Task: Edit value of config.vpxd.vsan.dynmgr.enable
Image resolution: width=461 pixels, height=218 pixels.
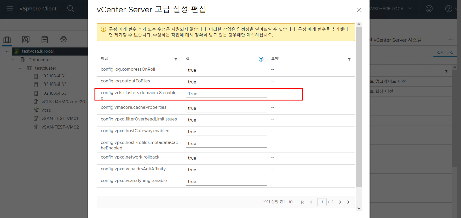Action: [x=226, y=182]
